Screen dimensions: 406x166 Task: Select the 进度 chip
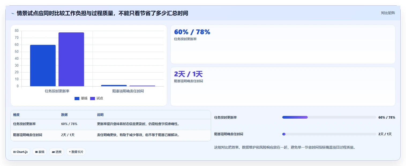click(57, 152)
